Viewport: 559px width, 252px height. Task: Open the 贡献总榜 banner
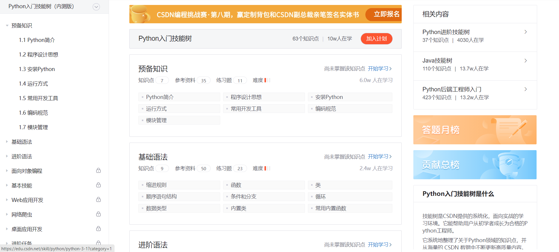pyautogui.click(x=475, y=165)
